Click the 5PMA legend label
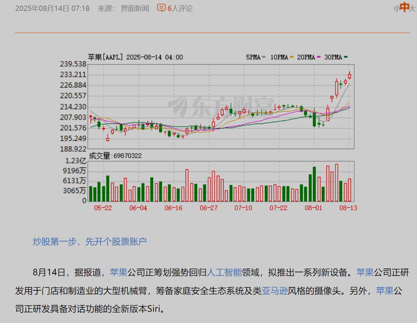Viewport: 417px width, 323px height. click(x=253, y=57)
